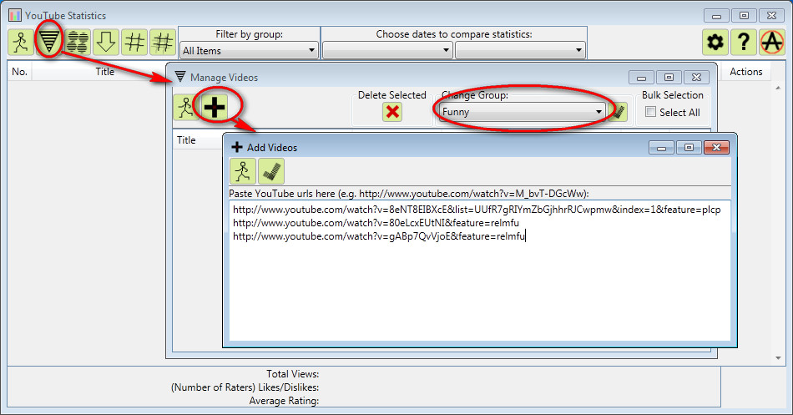Viewport: 793px width, 415px height.
Task: Click the red circled A about icon
Action: (772, 42)
